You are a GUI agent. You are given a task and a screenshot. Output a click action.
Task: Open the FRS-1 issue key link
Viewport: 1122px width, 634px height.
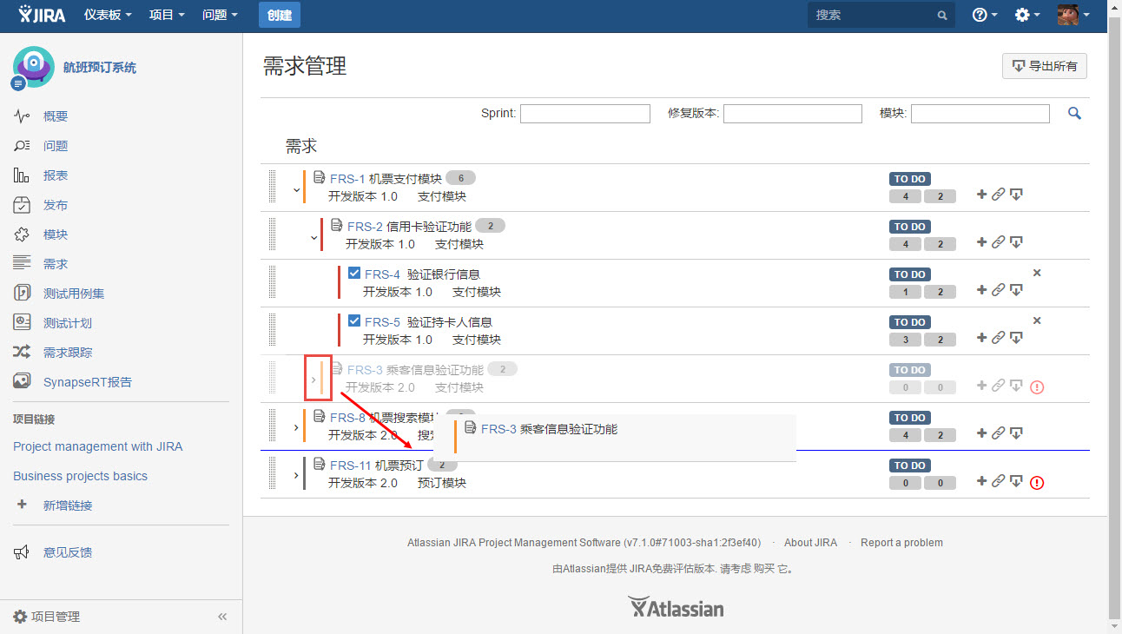point(347,179)
